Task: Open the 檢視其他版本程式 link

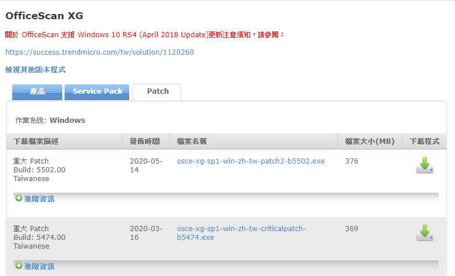Action: click(x=35, y=70)
